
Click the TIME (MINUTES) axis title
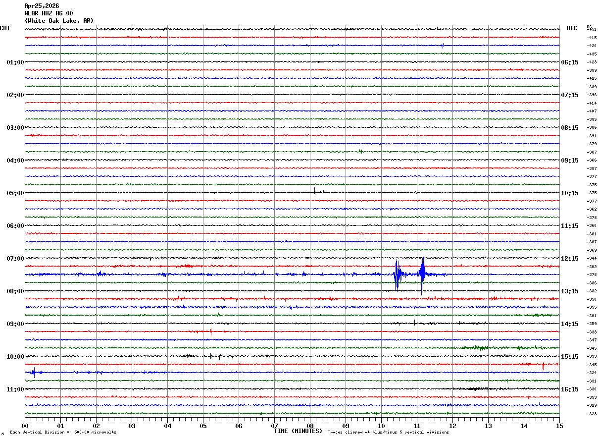(x=298, y=431)
